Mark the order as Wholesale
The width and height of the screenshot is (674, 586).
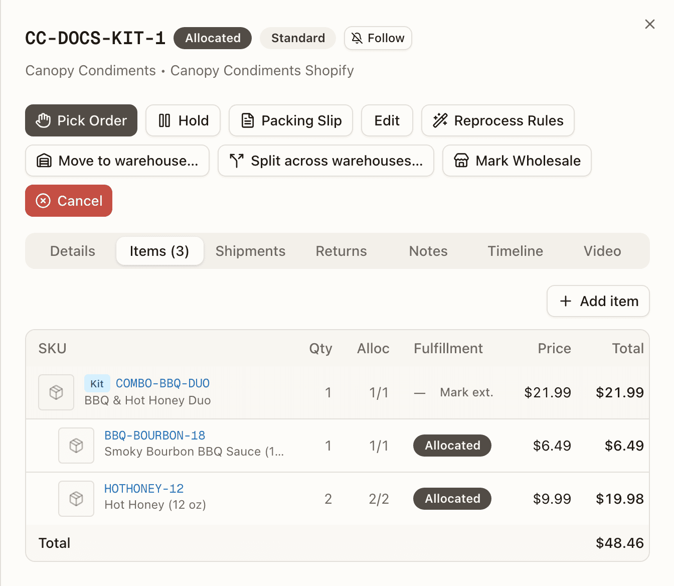coord(517,161)
